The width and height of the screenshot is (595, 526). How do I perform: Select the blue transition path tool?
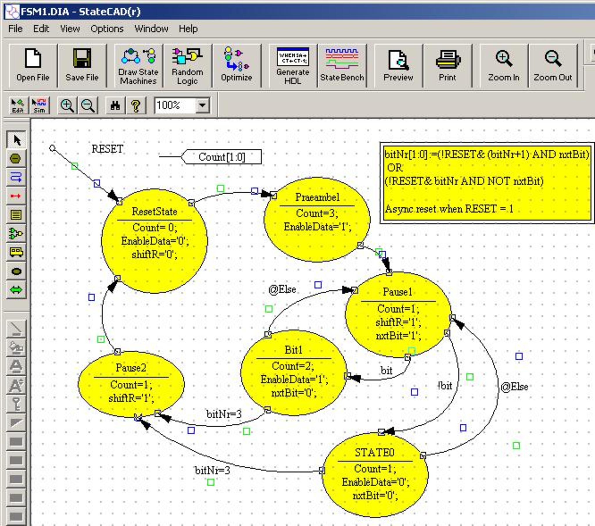16,177
